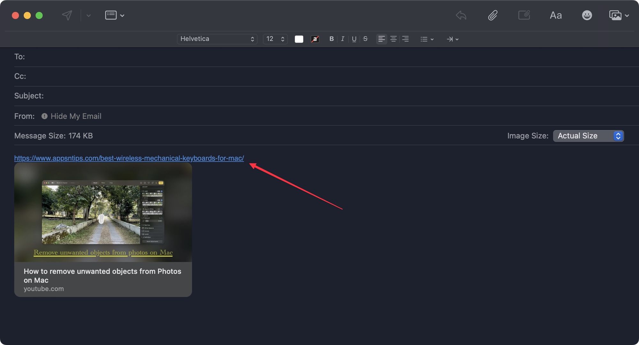Click into the To recipients field
The height and width of the screenshot is (345, 639).
tap(326, 57)
